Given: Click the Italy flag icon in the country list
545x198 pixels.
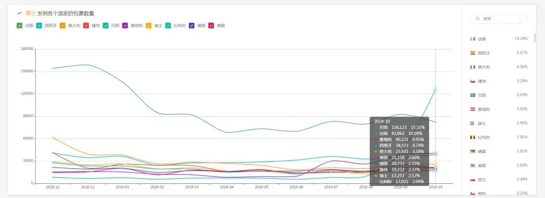Looking at the screenshot, I should click(472, 67).
